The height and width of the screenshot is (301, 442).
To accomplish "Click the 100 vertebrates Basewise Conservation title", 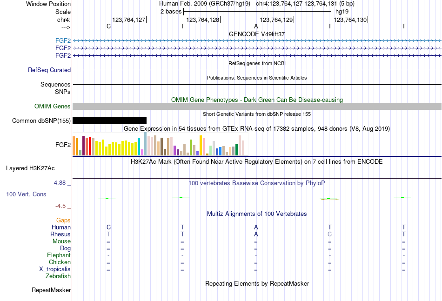I will coord(257,183).
